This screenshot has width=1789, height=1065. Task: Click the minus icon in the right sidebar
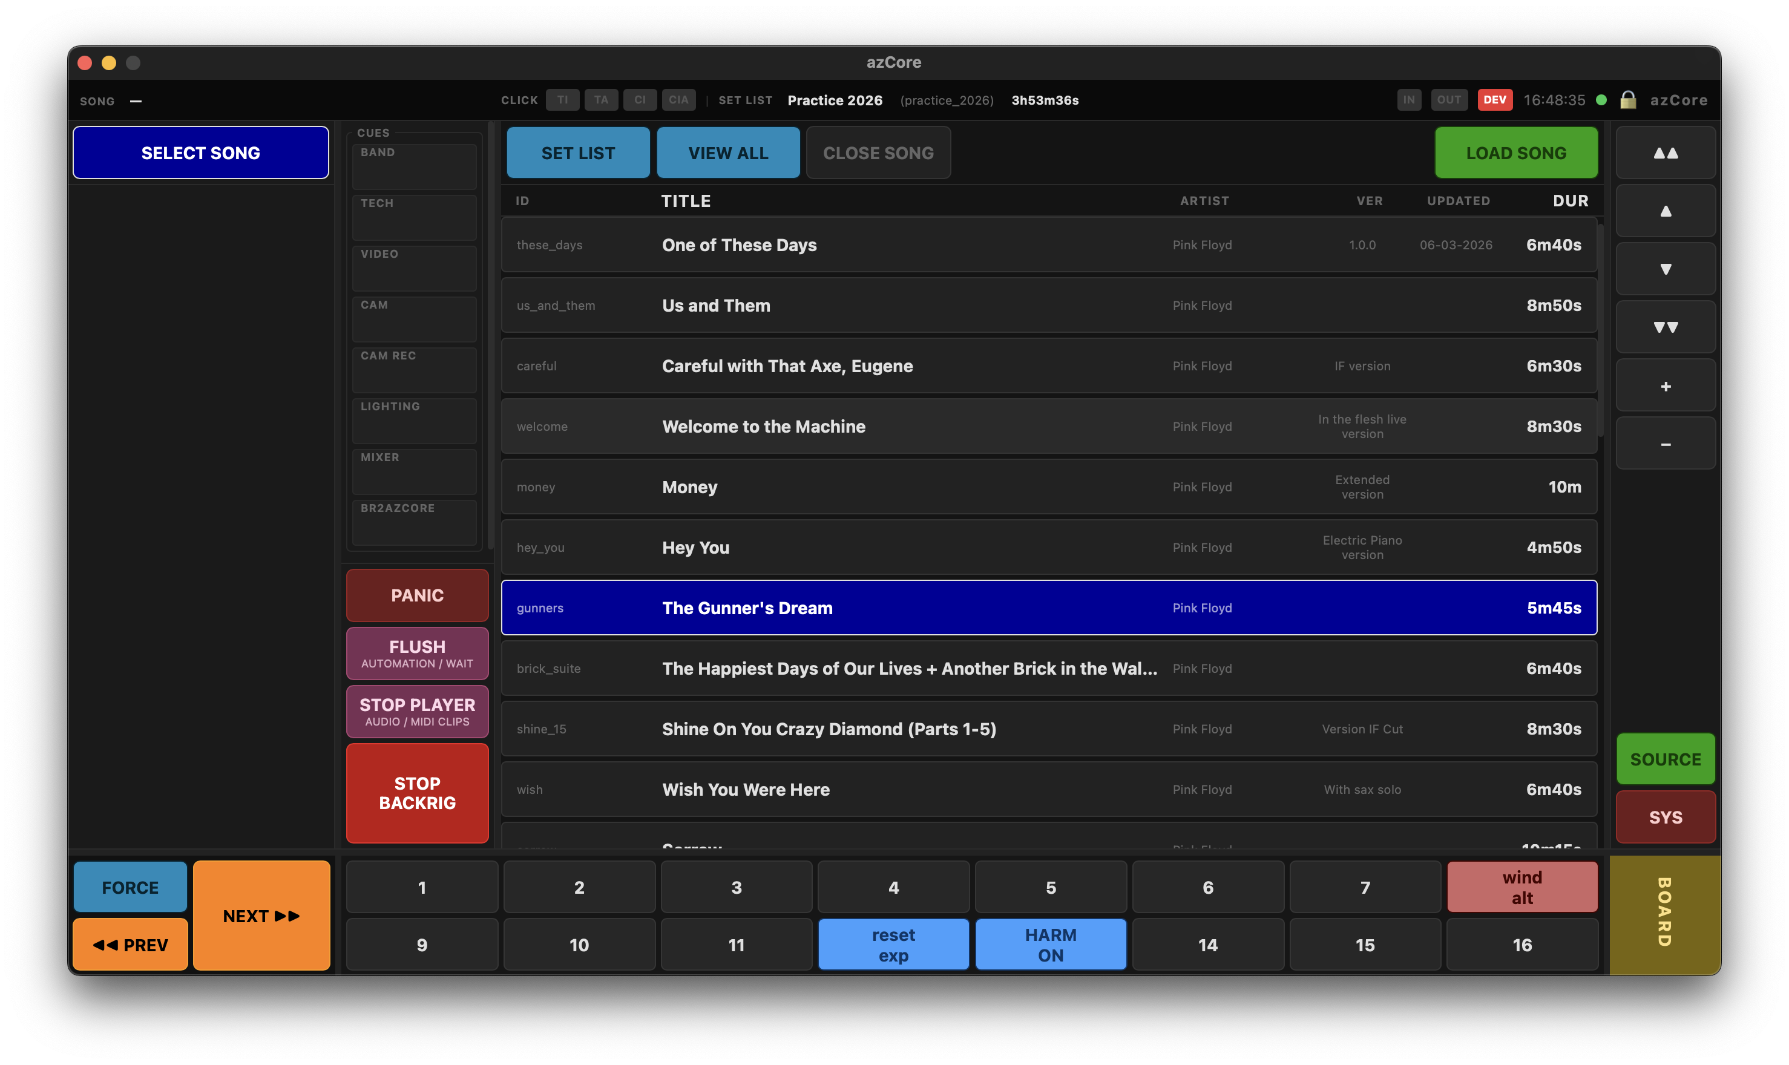(1665, 443)
